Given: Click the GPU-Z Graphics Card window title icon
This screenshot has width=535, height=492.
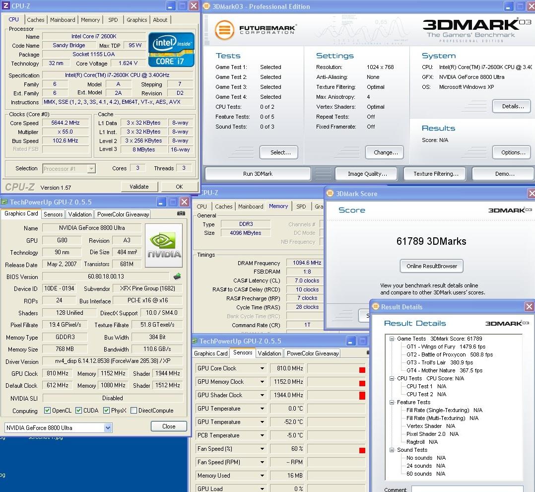Looking at the screenshot, I should click(x=4, y=202).
